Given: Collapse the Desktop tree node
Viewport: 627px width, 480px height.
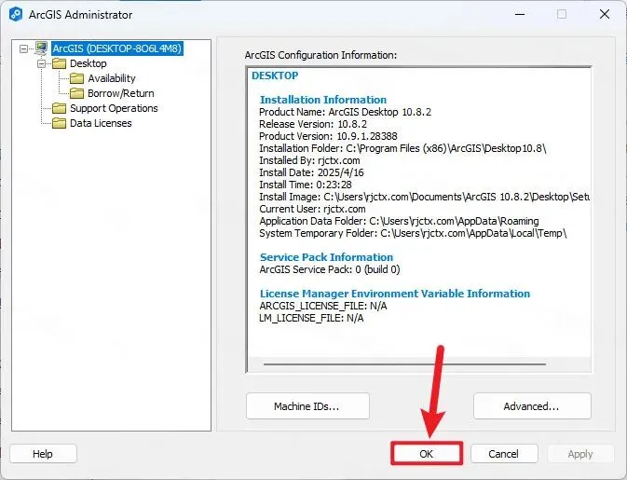Looking at the screenshot, I should coord(41,63).
